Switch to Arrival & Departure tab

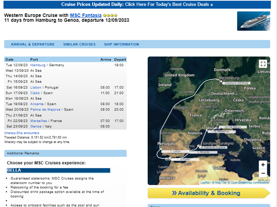coord(33,45)
